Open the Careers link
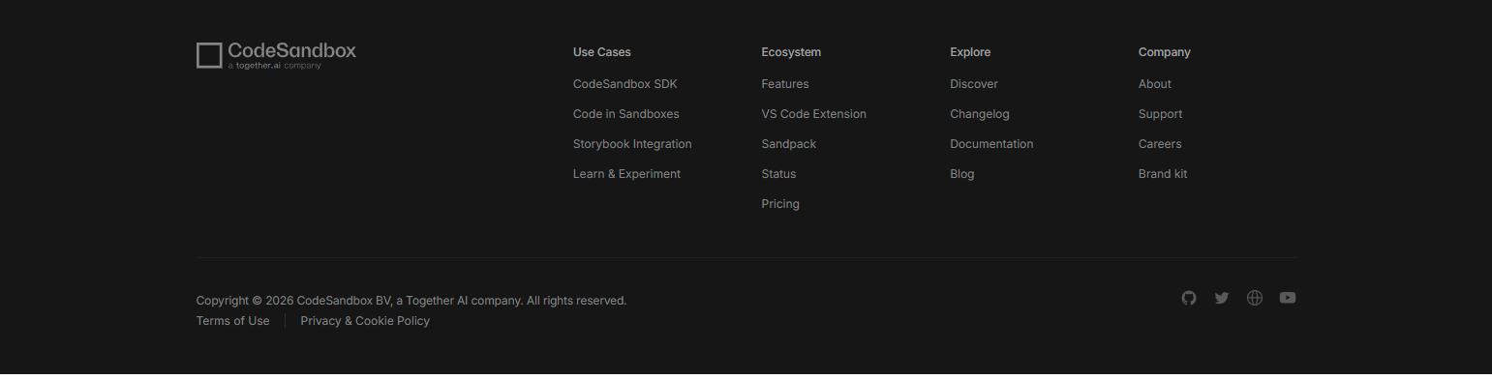This screenshot has width=1492, height=379. [1160, 144]
